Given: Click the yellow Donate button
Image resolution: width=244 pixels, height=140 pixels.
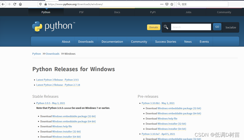Looking at the screenshot, I should pos(153,27).
